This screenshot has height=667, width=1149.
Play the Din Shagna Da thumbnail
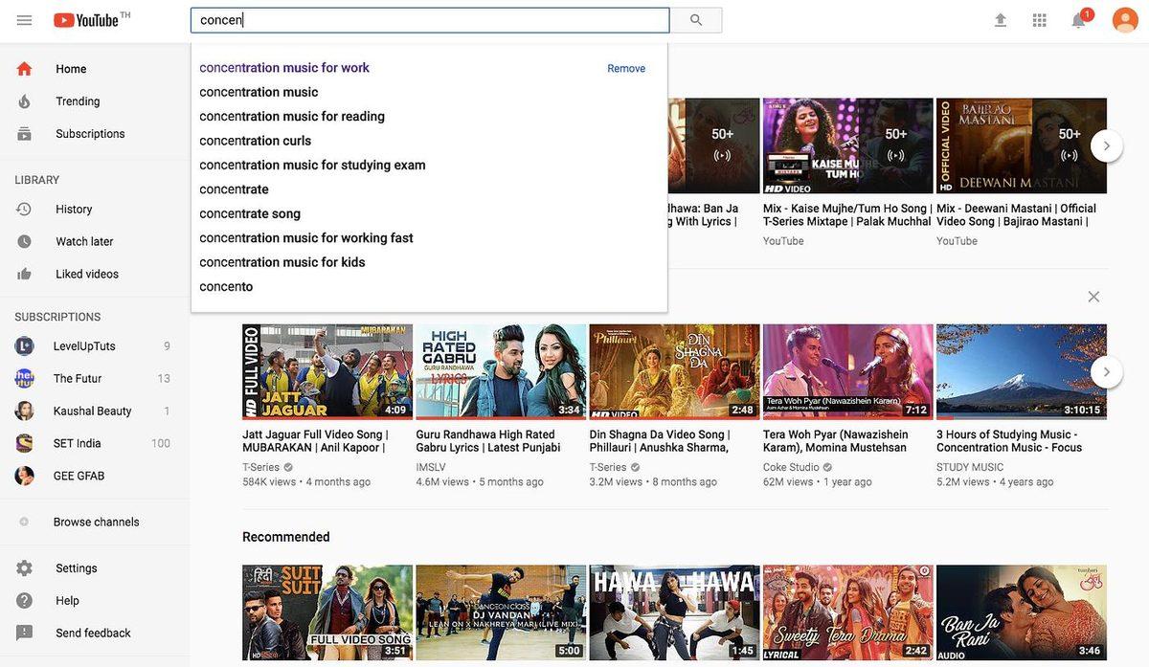click(x=674, y=372)
